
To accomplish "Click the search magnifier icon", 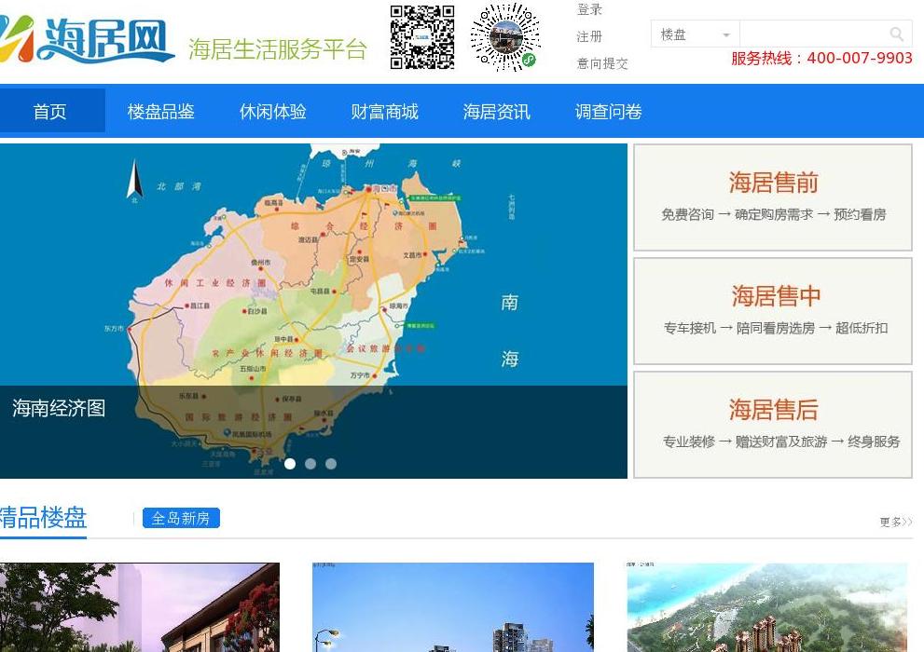I will (896, 34).
